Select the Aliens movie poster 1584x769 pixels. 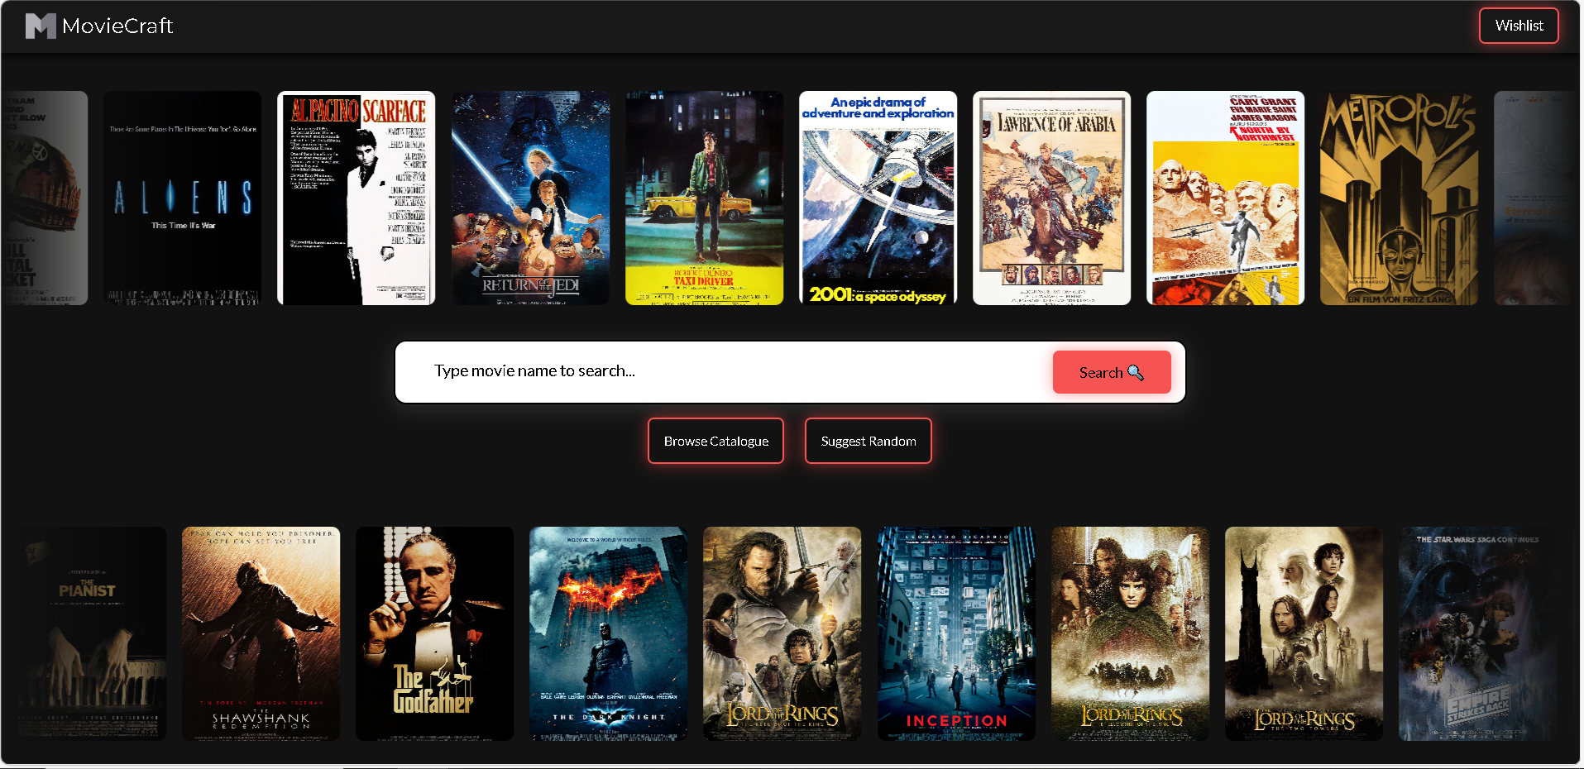tap(182, 198)
